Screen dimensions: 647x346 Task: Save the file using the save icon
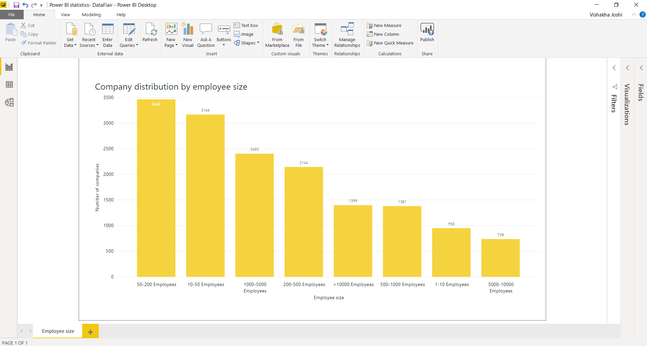(16, 5)
